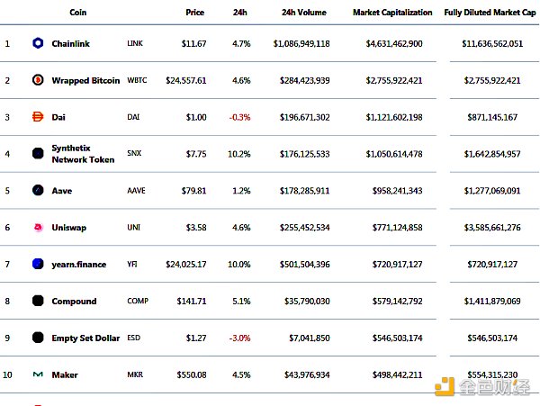
Task: Open the Empty Set Dollar link
Action: tap(85, 338)
